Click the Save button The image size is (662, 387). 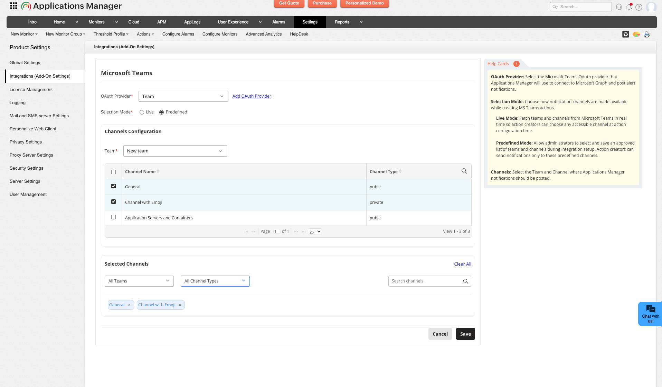point(465,334)
